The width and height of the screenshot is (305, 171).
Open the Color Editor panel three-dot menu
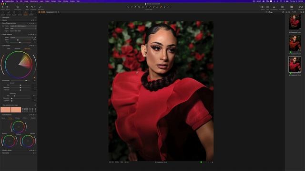[x=35, y=46]
